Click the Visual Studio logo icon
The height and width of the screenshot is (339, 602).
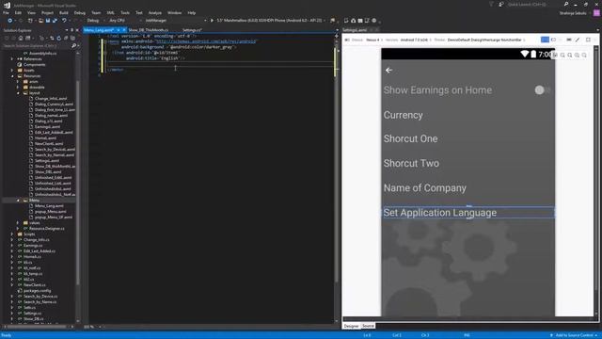click(x=7, y=6)
